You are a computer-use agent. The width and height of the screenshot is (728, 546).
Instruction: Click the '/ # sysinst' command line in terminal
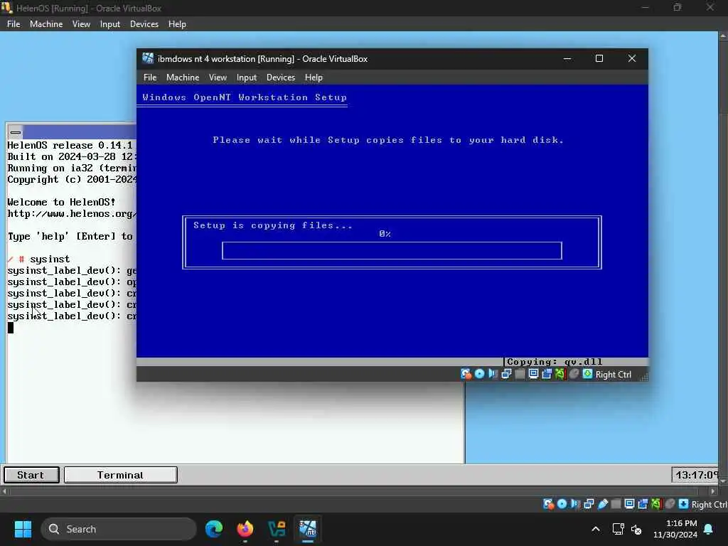[38, 259]
